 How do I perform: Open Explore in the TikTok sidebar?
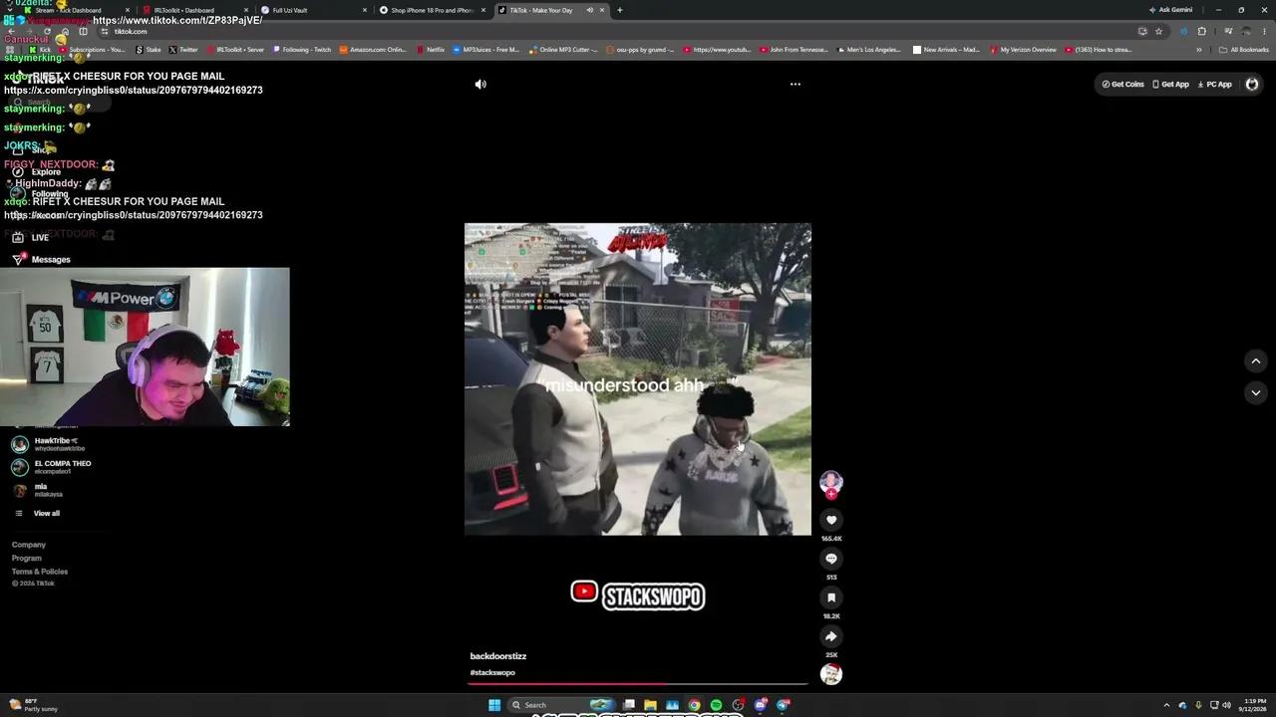pyautogui.click(x=36, y=172)
